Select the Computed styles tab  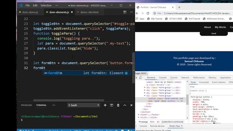[x=204, y=82]
